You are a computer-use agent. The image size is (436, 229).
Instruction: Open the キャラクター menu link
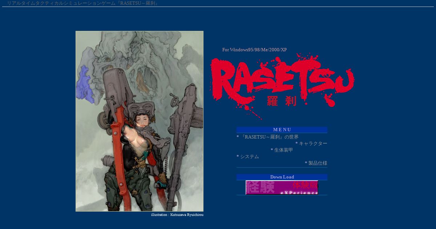[x=313, y=144]
